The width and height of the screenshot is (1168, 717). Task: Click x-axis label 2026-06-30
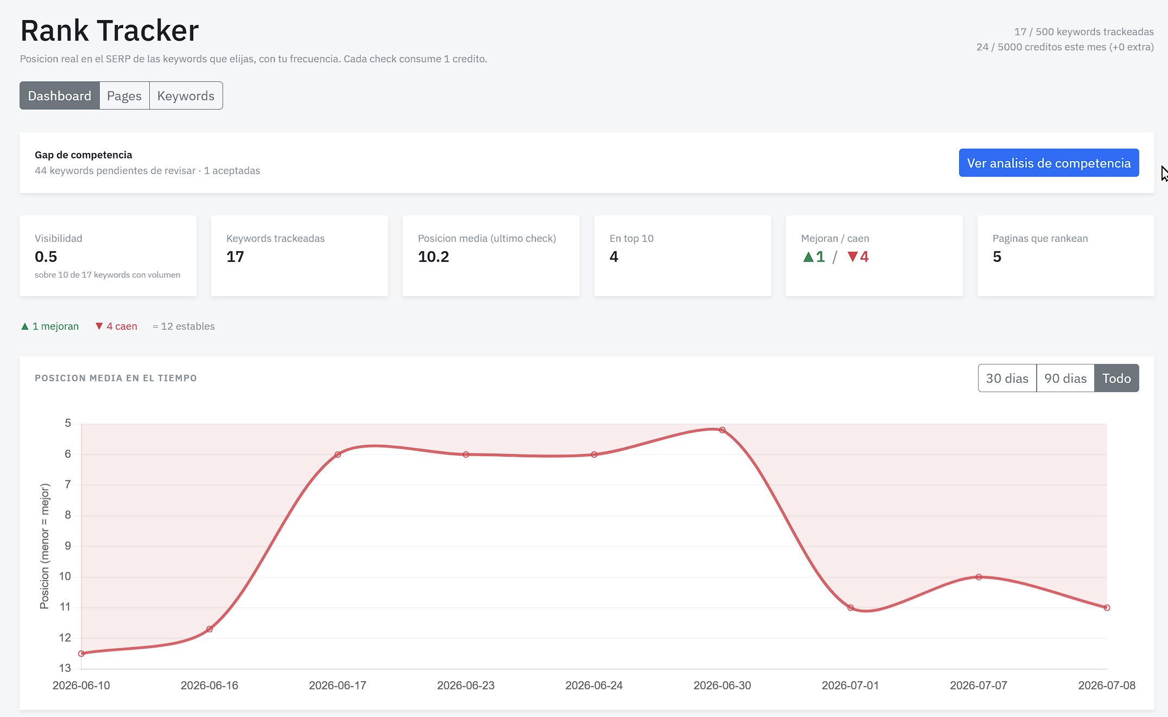coord(722,686)
